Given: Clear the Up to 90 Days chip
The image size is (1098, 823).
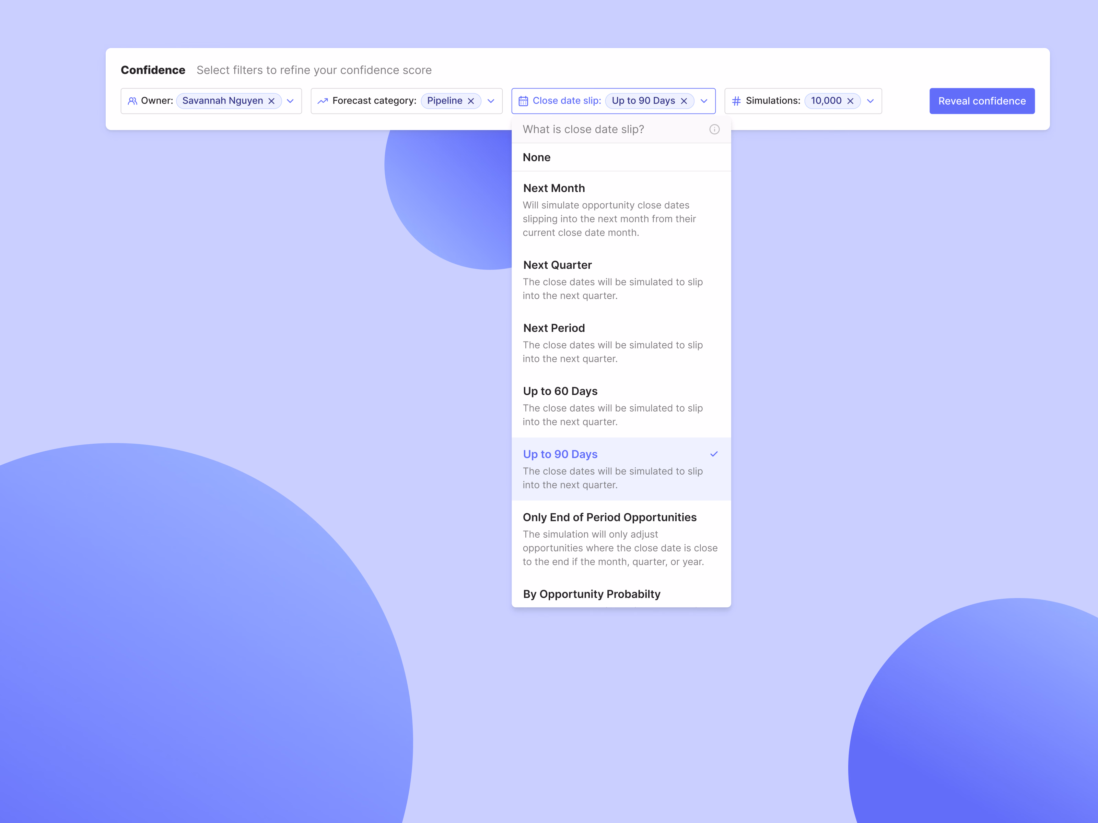Looking at the screenshot, I should coord(684,101).
